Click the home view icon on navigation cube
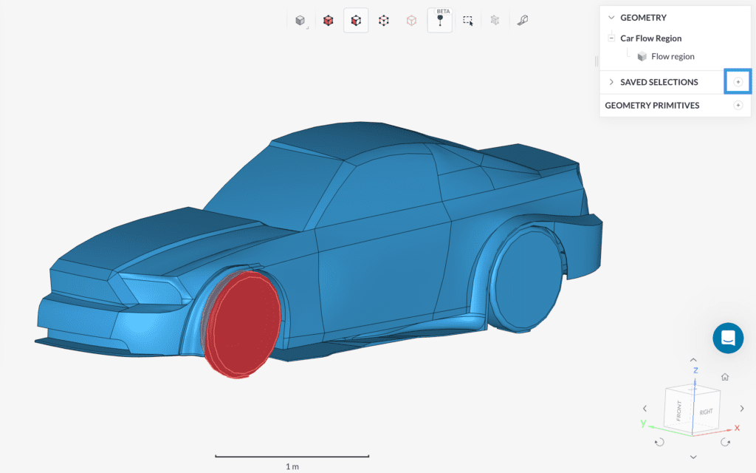The image size is (756, 473). tap(725, 377)
